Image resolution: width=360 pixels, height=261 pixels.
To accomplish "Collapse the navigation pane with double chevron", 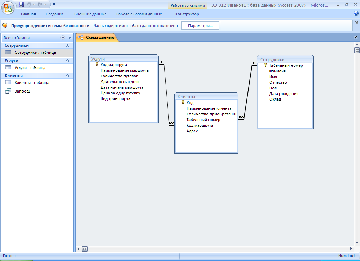I will coord(70,38).
